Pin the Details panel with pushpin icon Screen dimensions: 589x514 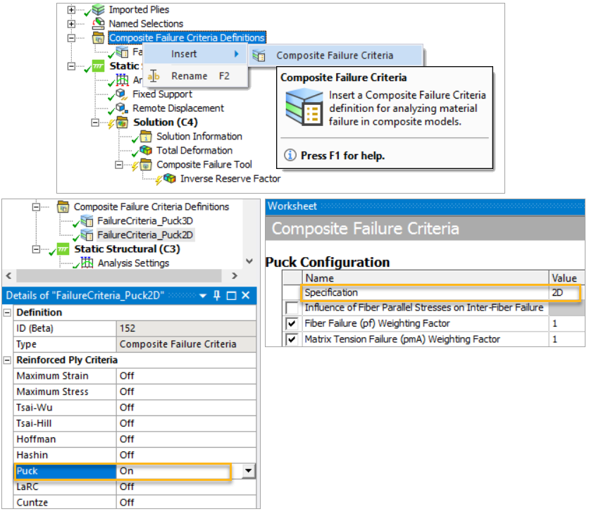click(217, 296)
